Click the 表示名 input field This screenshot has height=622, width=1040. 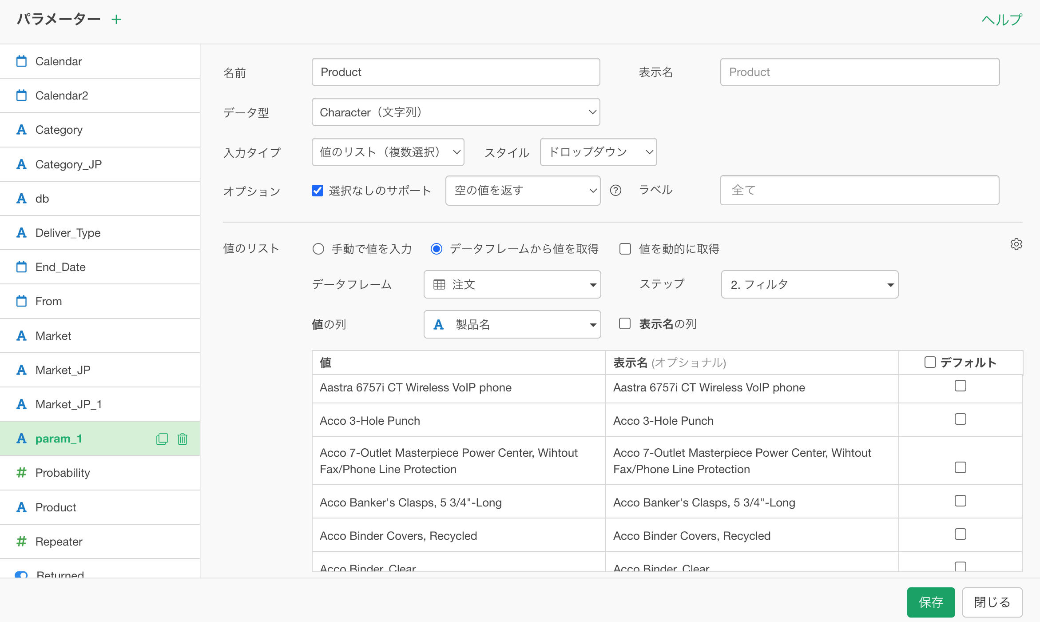(x=860, y=72)
